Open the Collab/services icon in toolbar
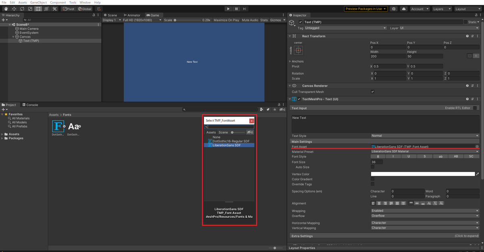 [x=394, y=9]
